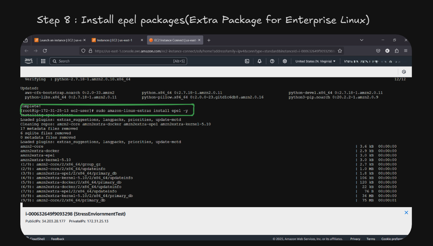
Task: Open the browser hamburger application menu
Action: 406,51
